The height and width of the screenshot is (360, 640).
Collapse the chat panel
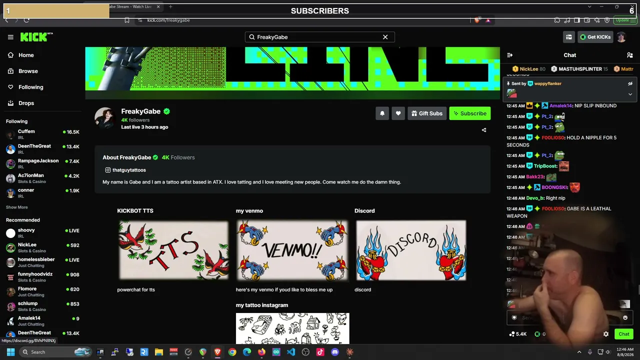point(509,55)
